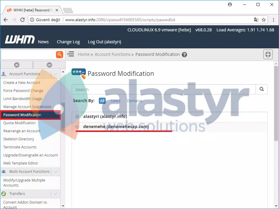Open the support lifebuoy icon
279x209 pixels.
(x=268, y=54)
